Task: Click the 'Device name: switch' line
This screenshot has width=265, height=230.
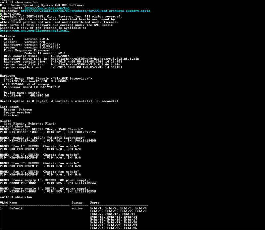Action: [x=22, y=93]
